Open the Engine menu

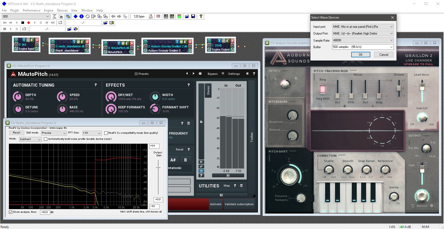tap(49, 10)
